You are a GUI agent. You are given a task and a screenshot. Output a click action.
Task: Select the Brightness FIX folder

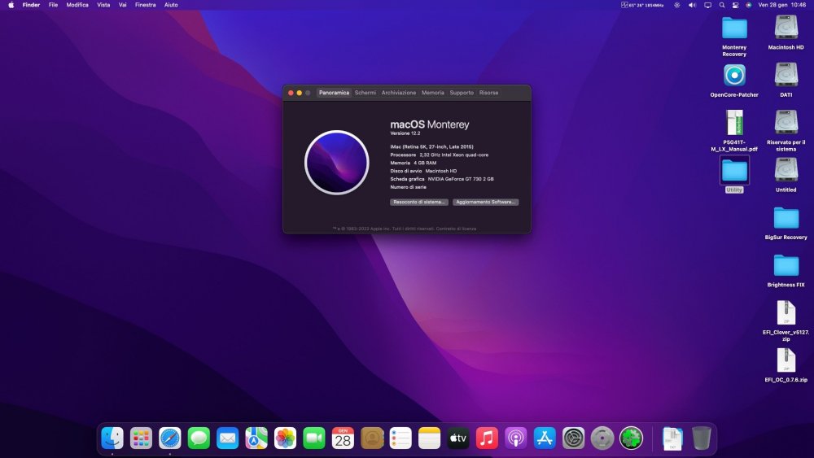coord(786,265)
